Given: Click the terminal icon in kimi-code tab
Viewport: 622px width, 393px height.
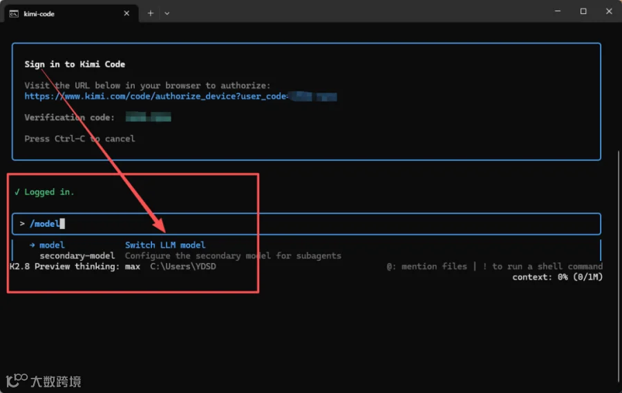Looking at the screenshot, I should point(14,14).
